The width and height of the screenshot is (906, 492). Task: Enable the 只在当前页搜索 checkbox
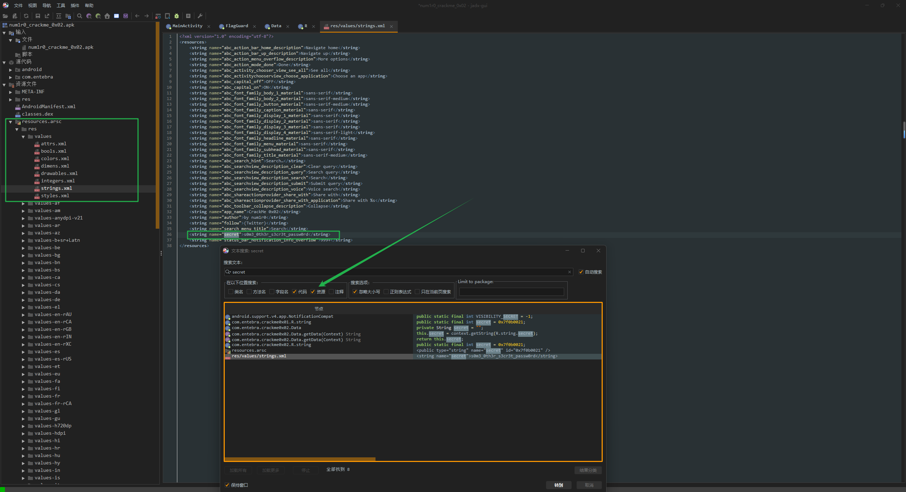pyautogui.click(x=417, y=292)
